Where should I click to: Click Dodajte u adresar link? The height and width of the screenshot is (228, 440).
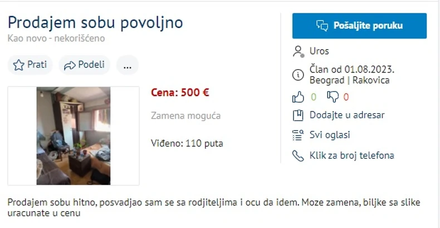pos(346,115)
